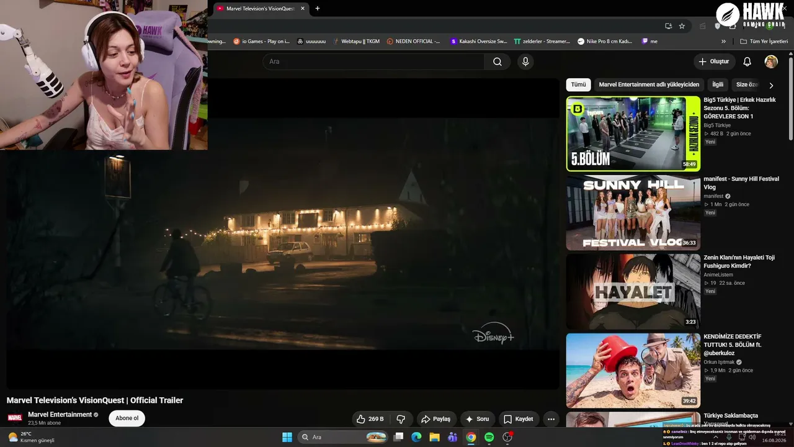794x447 pixels.
Task: Select the 'Size öze' filter chip
Action: 747,84
